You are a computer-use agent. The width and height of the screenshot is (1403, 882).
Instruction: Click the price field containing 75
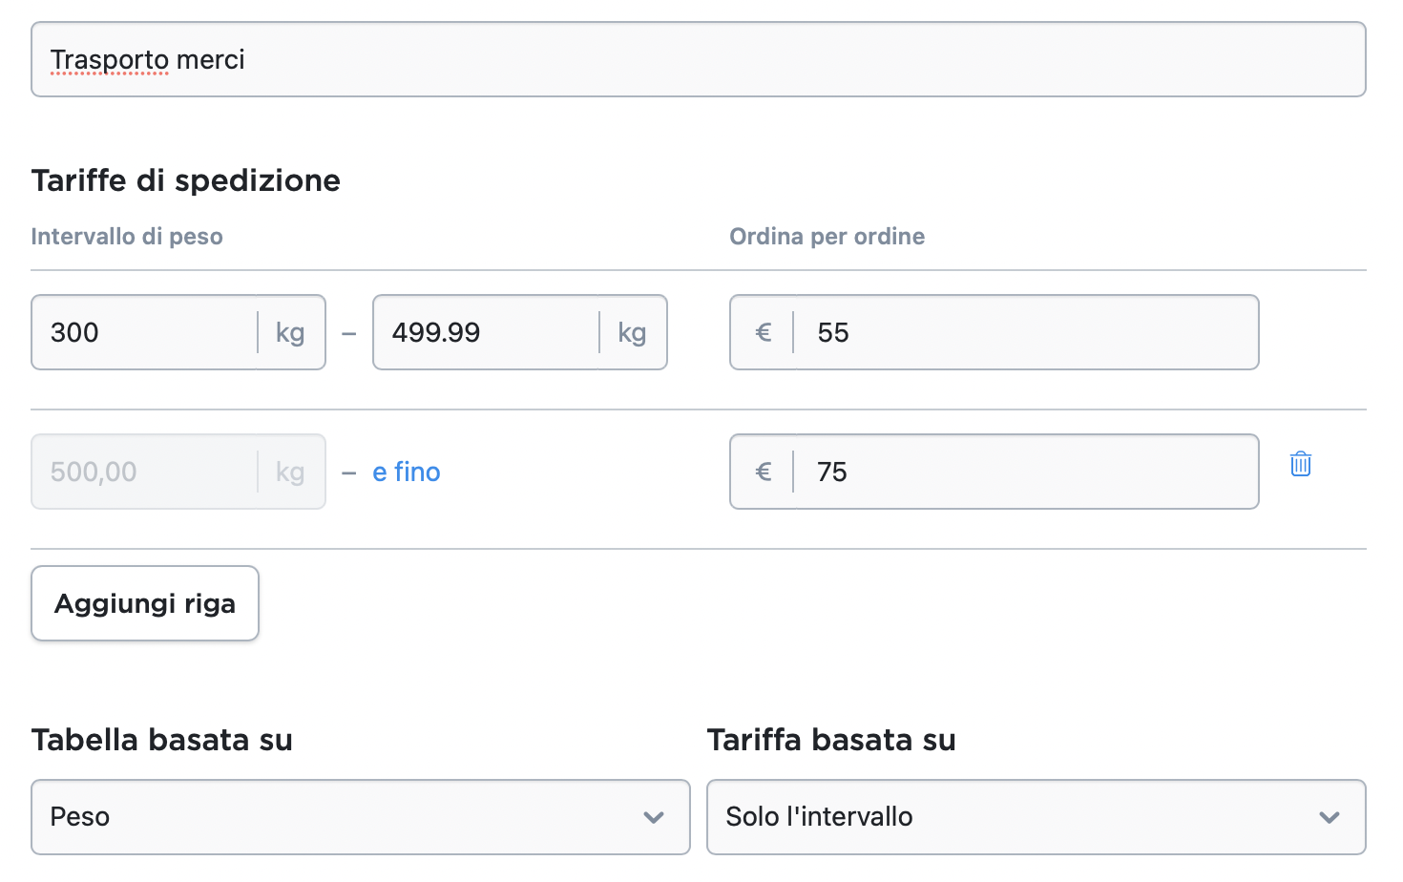pos(1026,472)
